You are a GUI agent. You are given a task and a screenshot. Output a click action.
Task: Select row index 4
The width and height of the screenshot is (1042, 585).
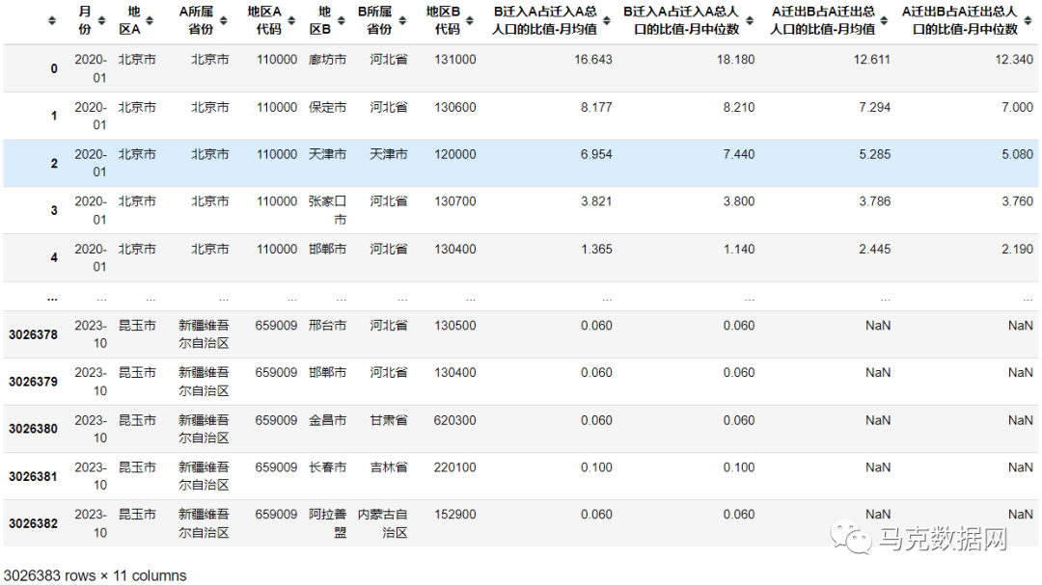[x=54, y=257]
